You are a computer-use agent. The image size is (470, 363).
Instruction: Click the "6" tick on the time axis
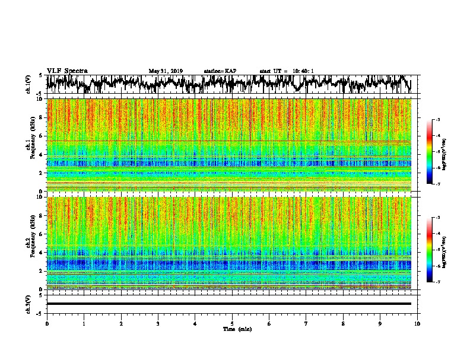pyautogui.click(x=269, y=323)
